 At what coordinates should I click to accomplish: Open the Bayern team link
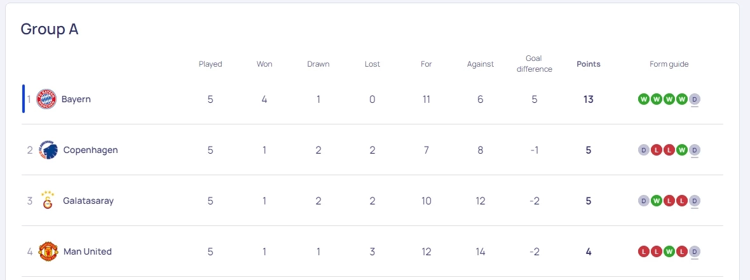click(76, 100)
